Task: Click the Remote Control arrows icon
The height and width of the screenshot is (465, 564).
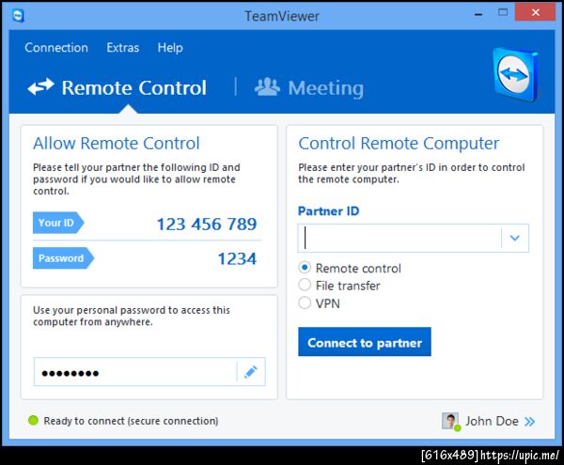Action: [40, 86]
